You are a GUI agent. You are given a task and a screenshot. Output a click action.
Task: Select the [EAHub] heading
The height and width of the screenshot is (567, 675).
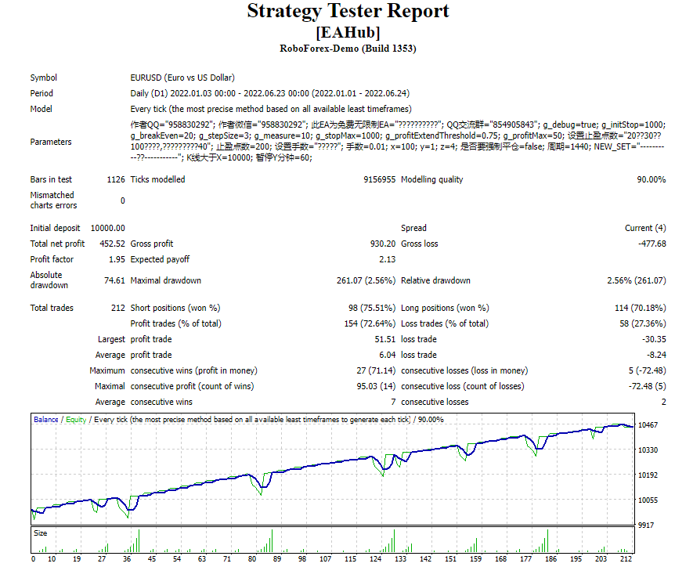tap(348, 32)
